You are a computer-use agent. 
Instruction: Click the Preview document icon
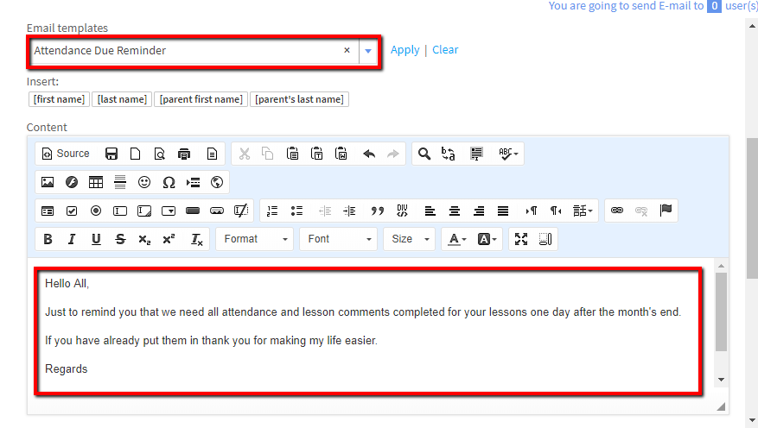click(x=160, y=154)
